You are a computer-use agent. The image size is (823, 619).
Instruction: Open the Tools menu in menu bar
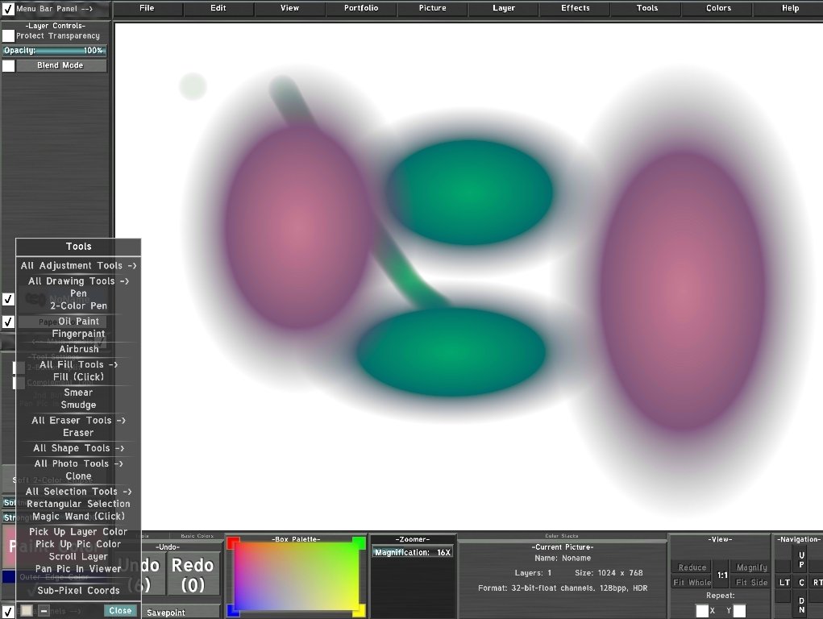pos(646,8)
